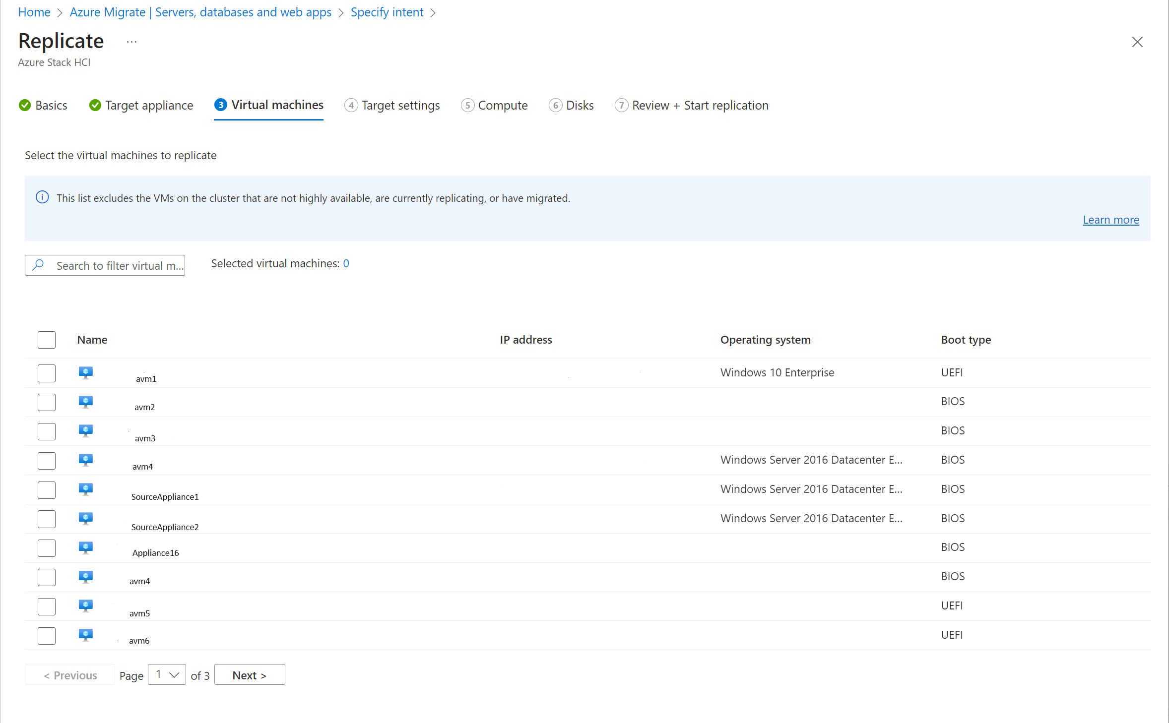Click the UEFI boot type for avm6
This screenshot has height=723, width=1169.
952,635
